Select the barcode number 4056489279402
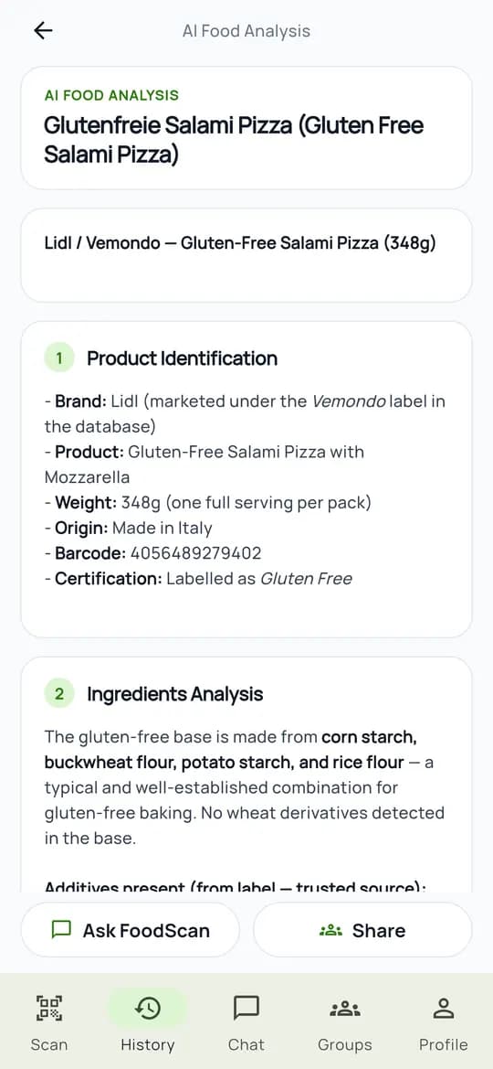This screenshot has width=493, height=1069. point(196,553)
